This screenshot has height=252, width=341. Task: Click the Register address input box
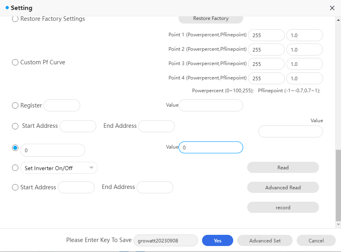[x=62, y=105]
